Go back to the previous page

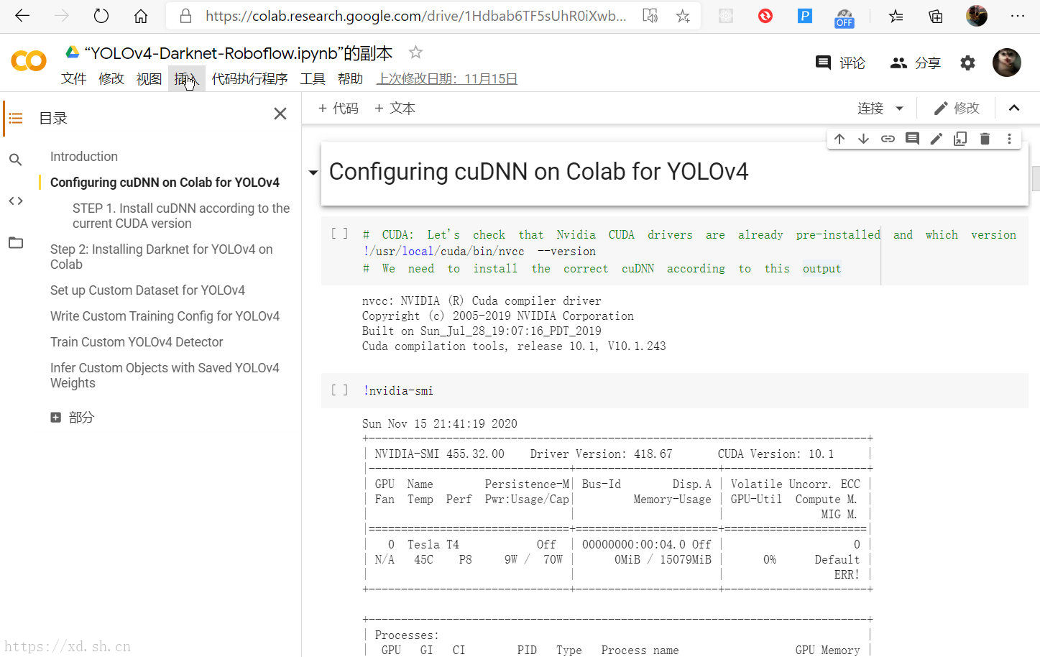click(22, 16)
